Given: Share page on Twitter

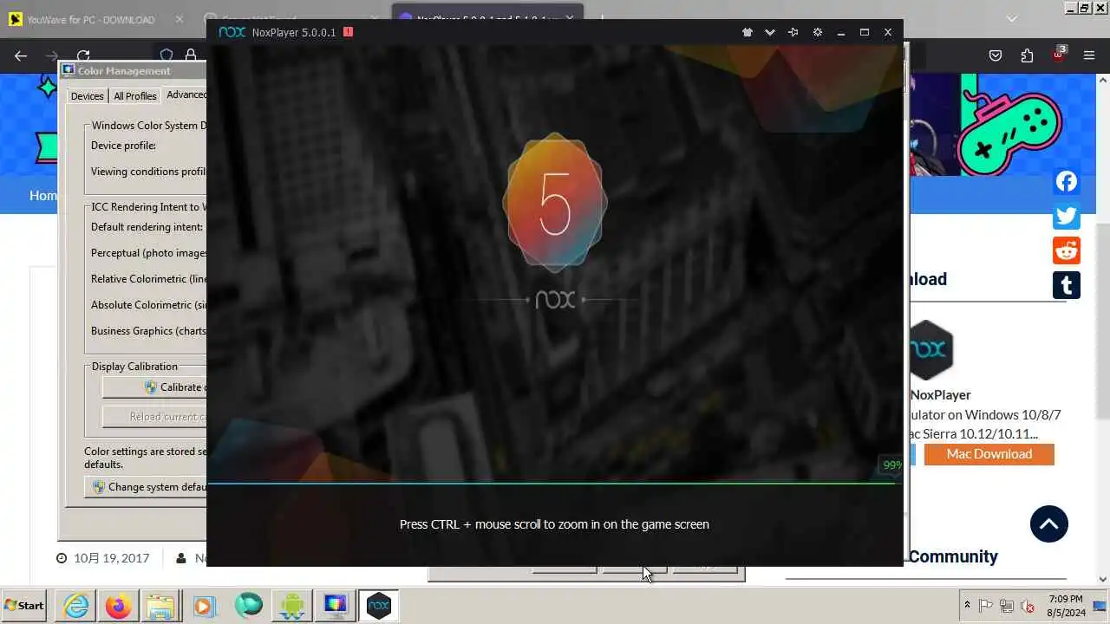Looking at the screenshot, I should tap(1067, 216).
